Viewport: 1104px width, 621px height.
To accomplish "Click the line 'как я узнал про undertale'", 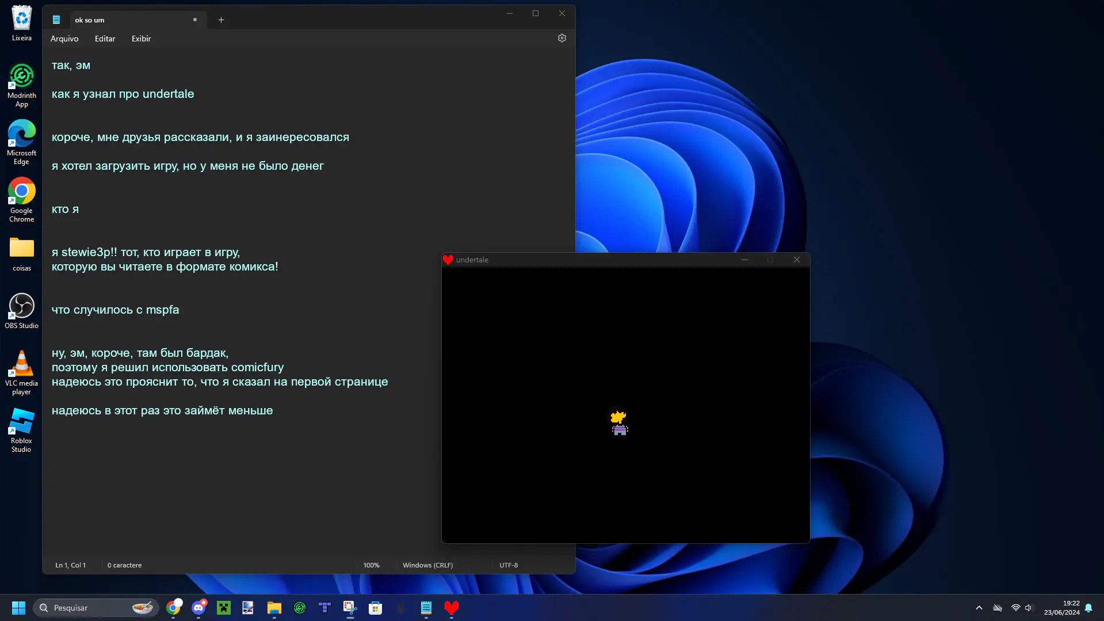I will (x=123, y=94).
